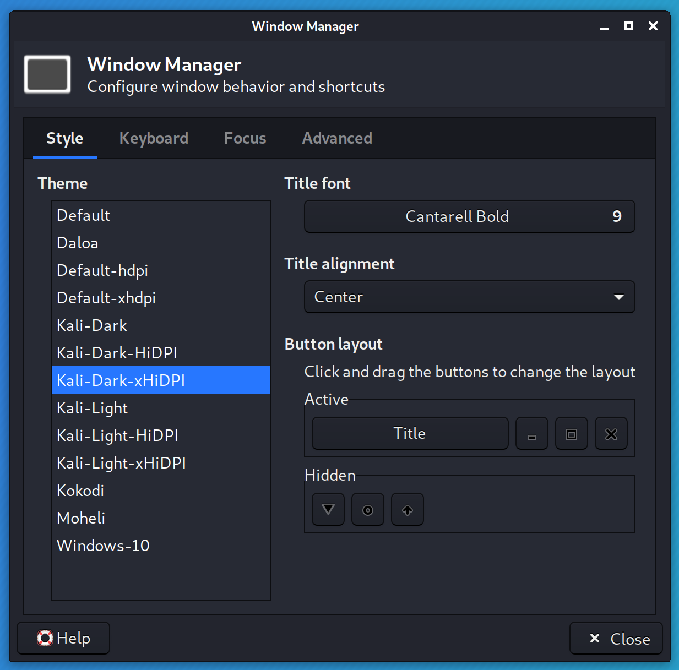
Task: Click the font size value 9
Action: pyautogui.click(x=617, y=216)
